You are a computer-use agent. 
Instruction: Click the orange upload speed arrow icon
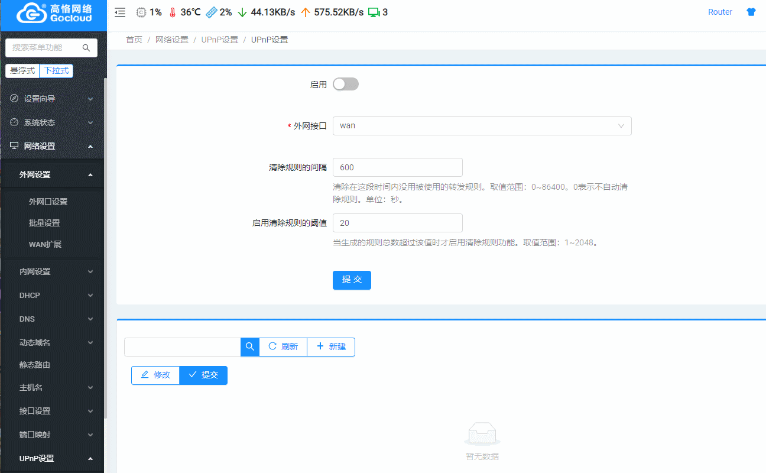tap(306, 12)
